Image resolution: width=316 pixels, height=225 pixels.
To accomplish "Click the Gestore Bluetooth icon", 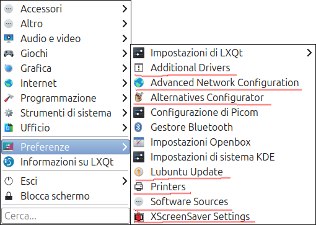I will click(x=138, y=127).
